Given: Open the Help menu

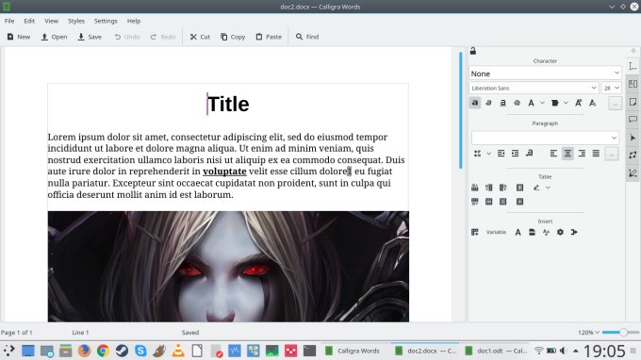Looking at the screenshot, I should (x=133, y=21).
